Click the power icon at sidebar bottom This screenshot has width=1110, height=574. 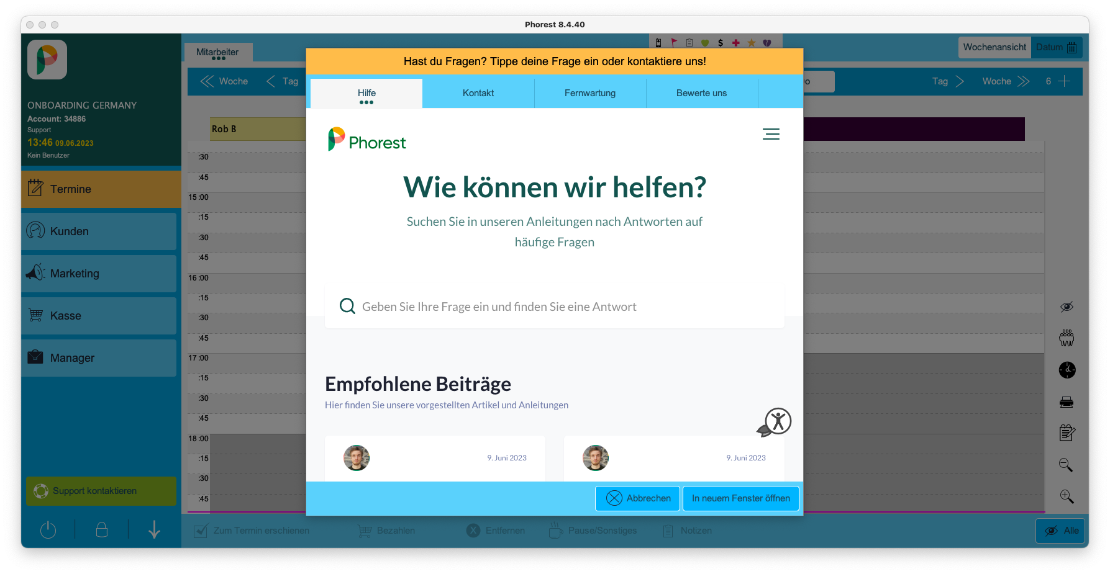(48, 530)
